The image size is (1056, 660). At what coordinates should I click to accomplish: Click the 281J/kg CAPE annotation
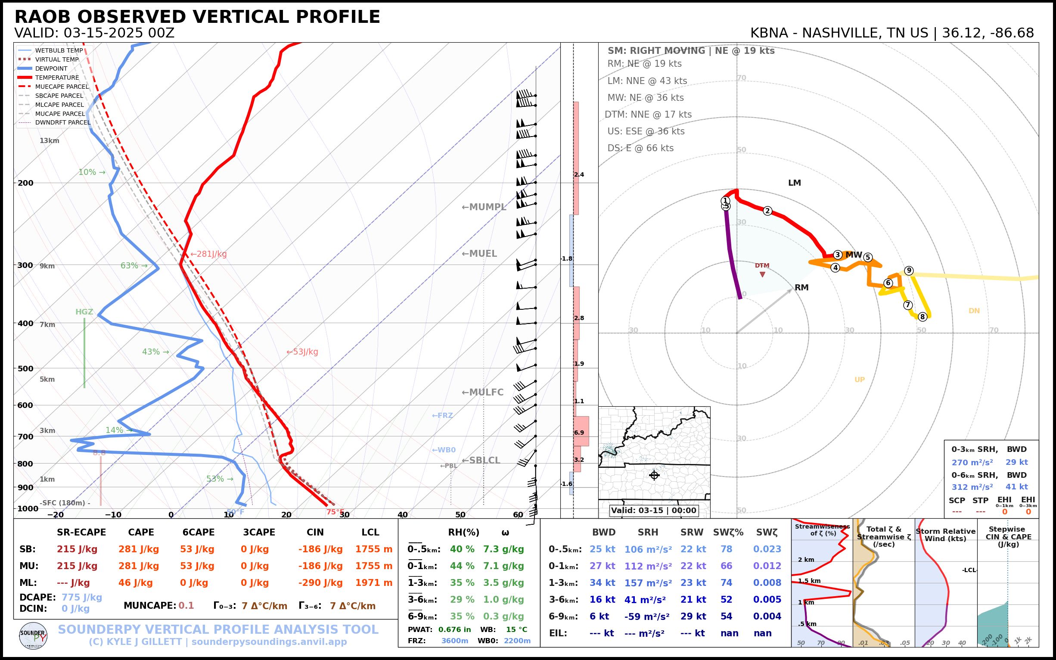click(208, 254)
